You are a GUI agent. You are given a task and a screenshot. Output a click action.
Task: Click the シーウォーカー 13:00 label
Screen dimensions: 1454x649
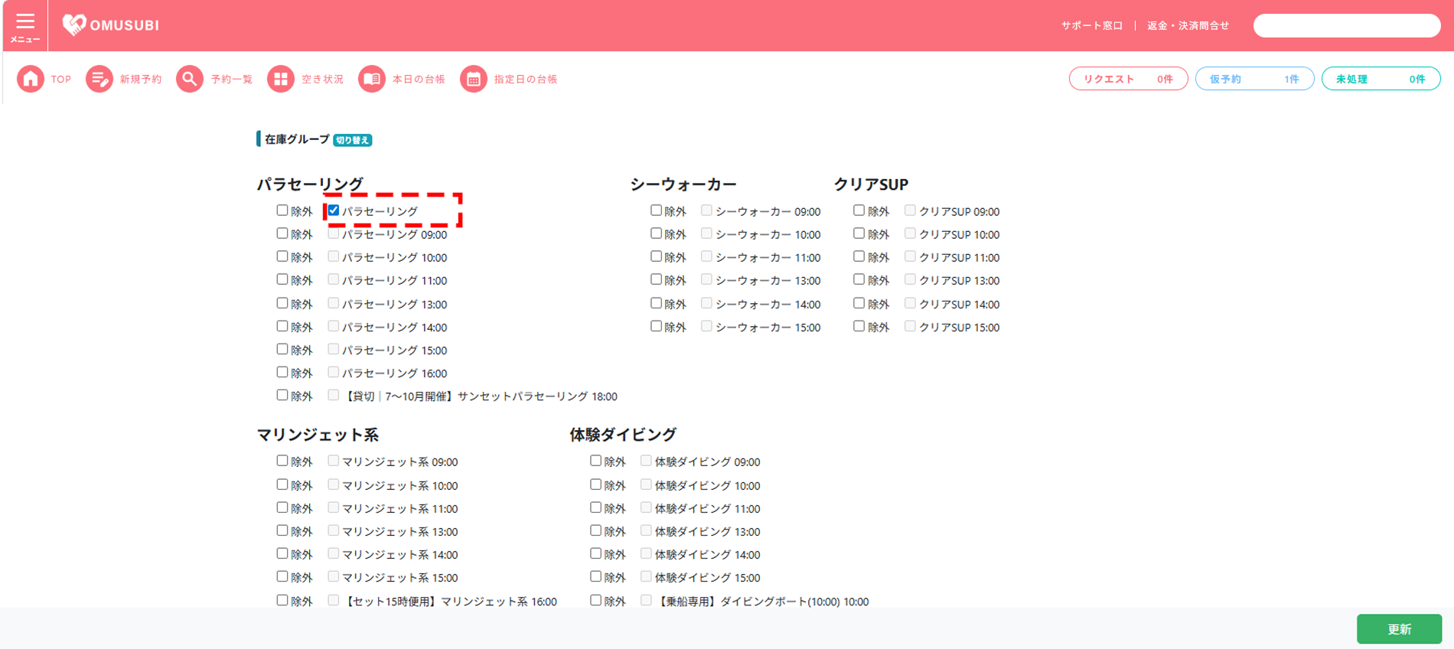(768, 281)
